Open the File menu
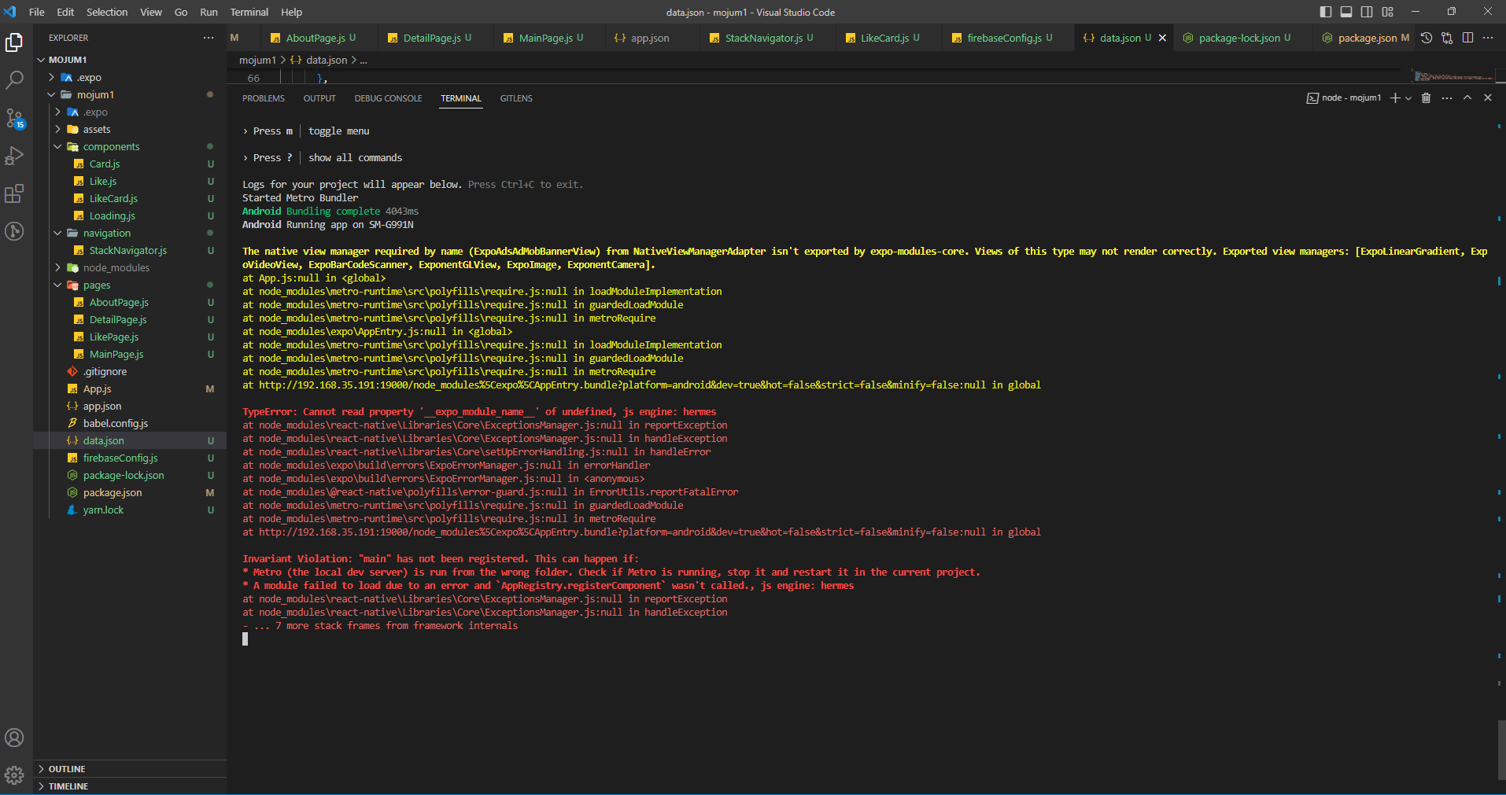Image resolution: width=1506 pixels, height=795 pixels. click(37, 12)
